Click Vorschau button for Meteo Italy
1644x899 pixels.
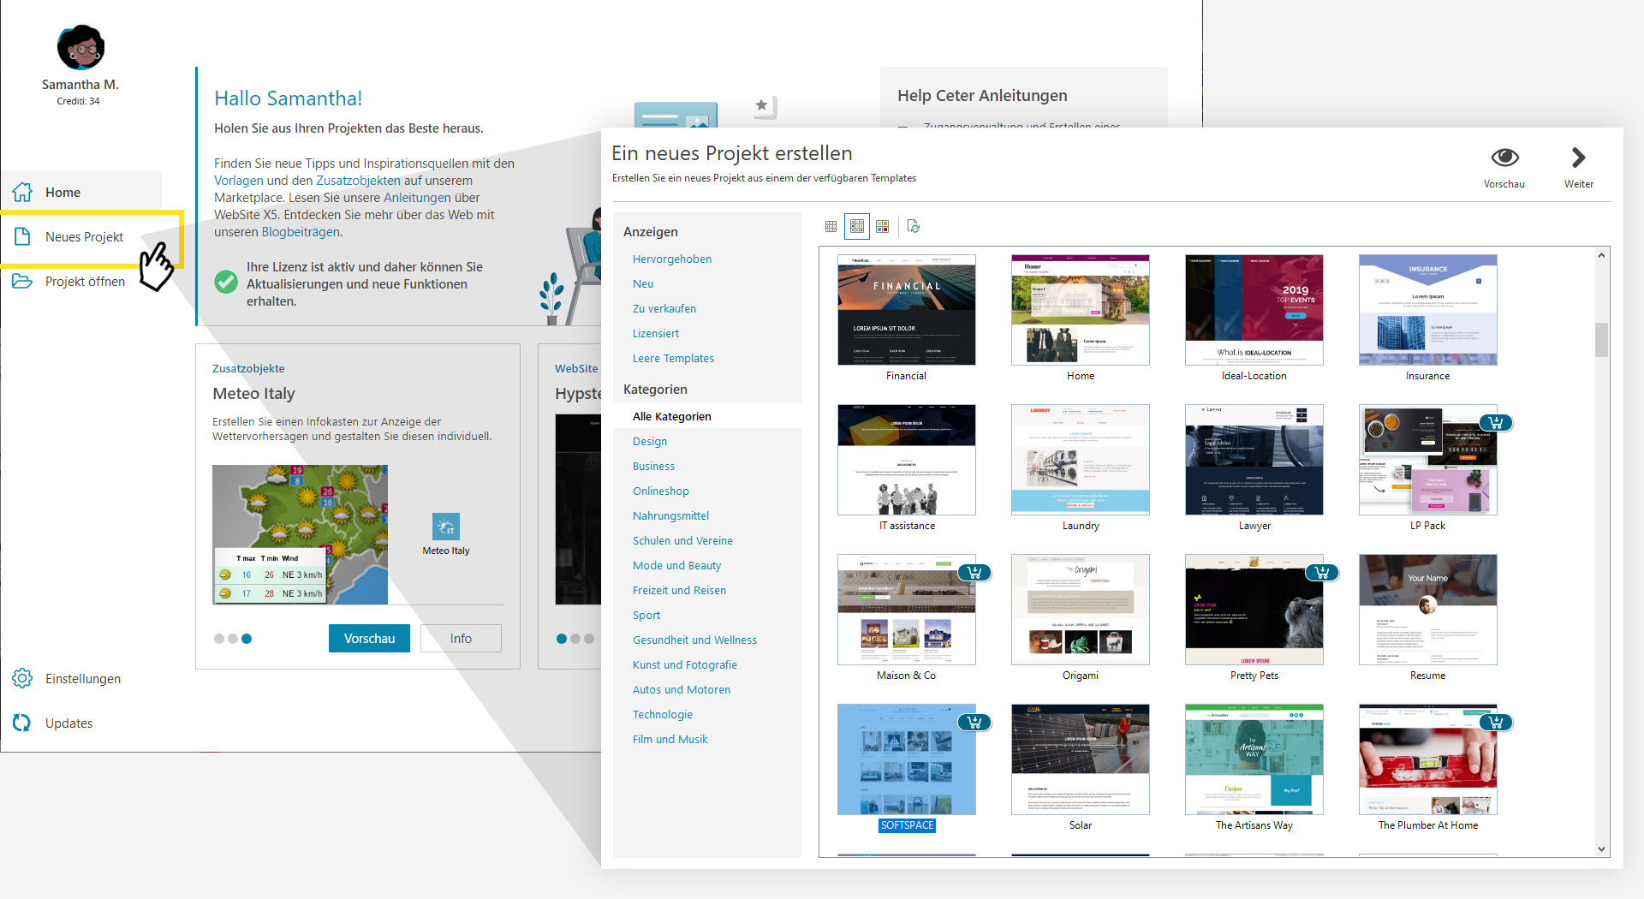(x=369, y=639)
